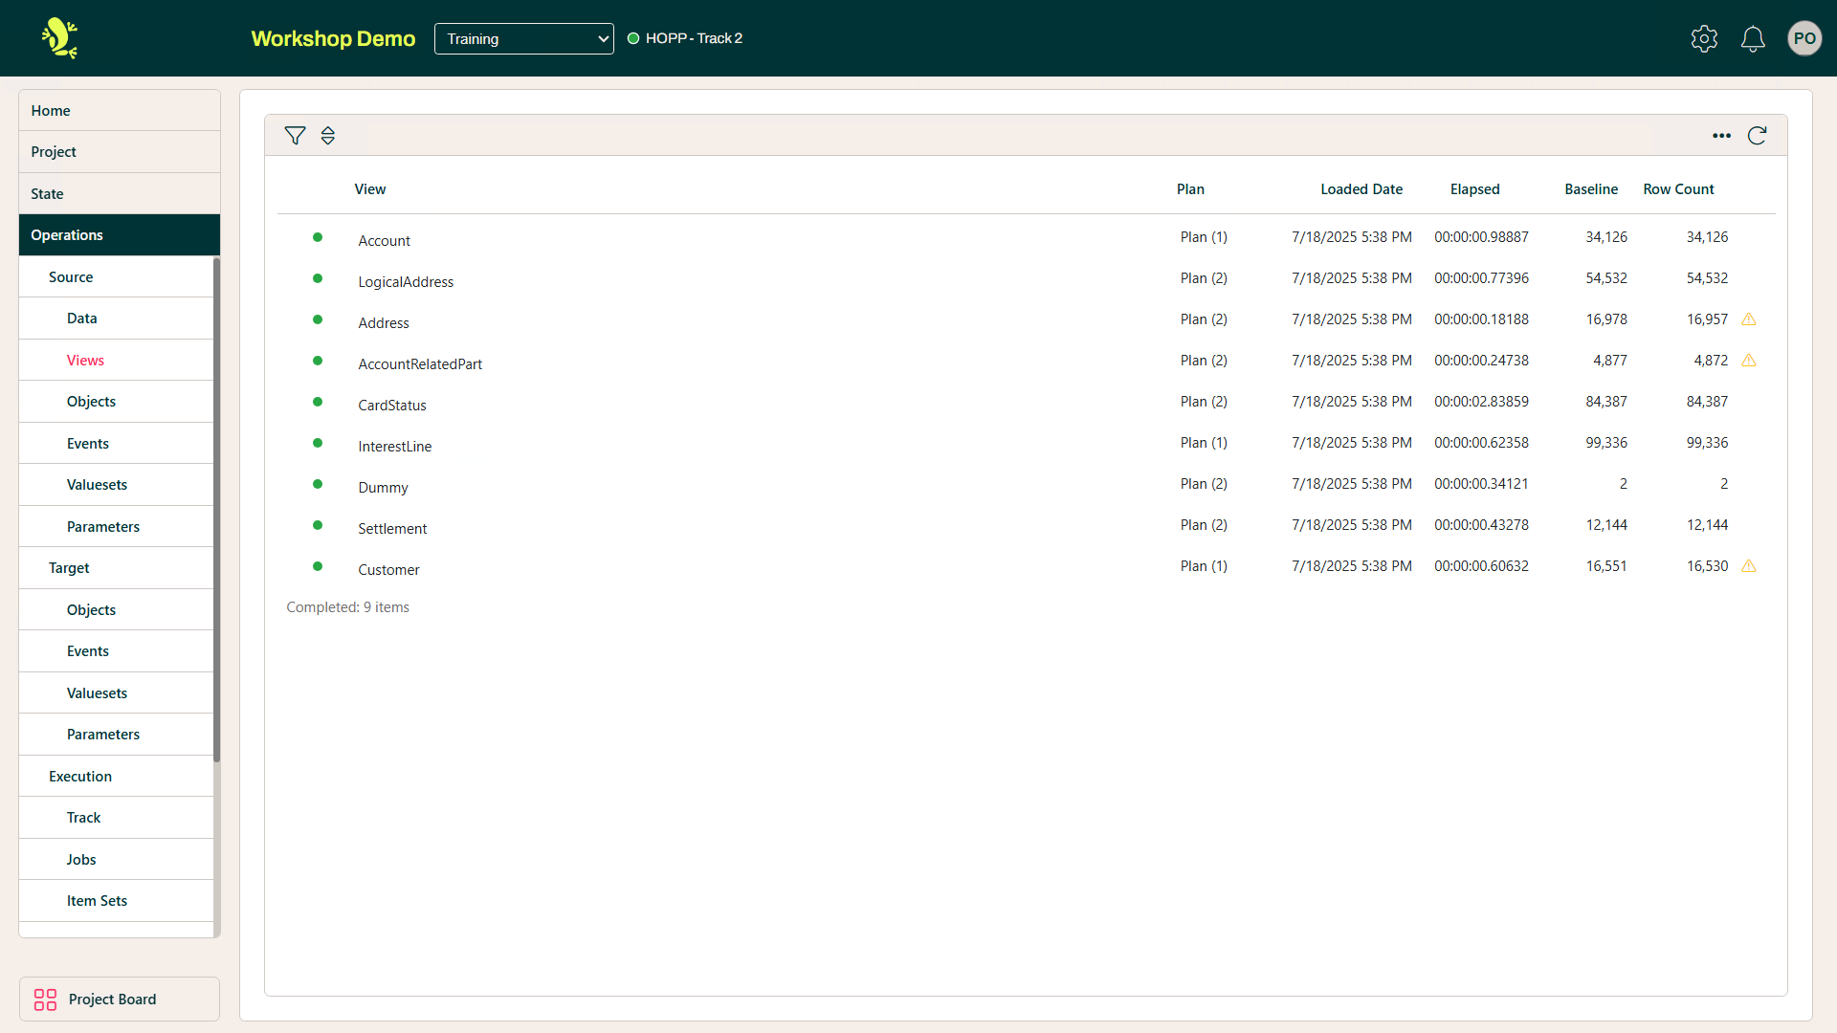The image size is (1837, 1033).
Task: Open the three-dot more options menu
Action: click(x=1721, y=136)
